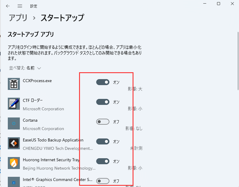The height and width of the screenshot is (187, 239).
Task: Navigate to アプリ breadcrumb
Action: click(18, 18)
